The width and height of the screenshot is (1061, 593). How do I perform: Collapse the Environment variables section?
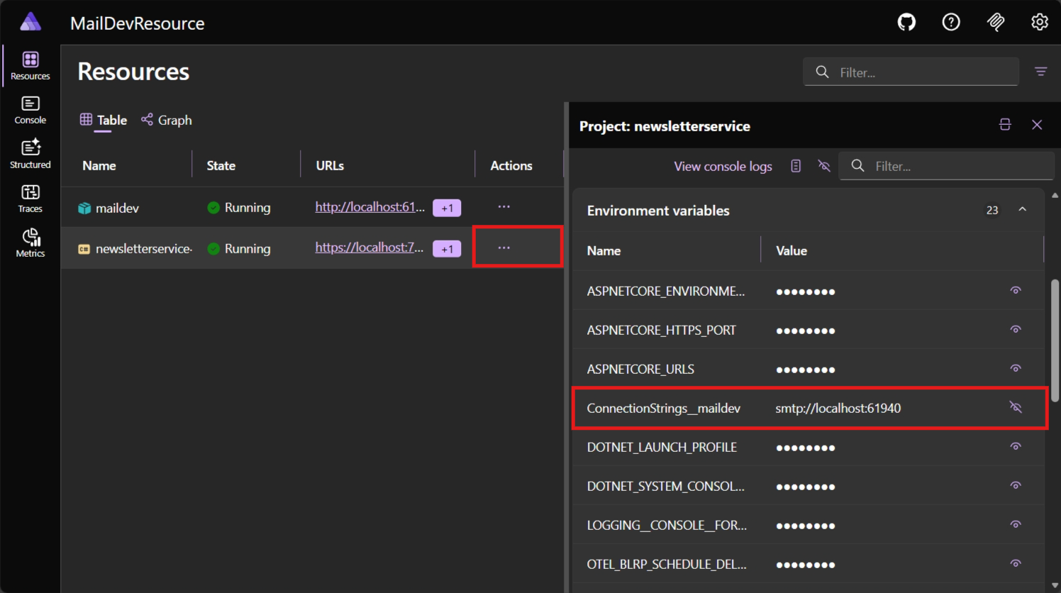1022,209
